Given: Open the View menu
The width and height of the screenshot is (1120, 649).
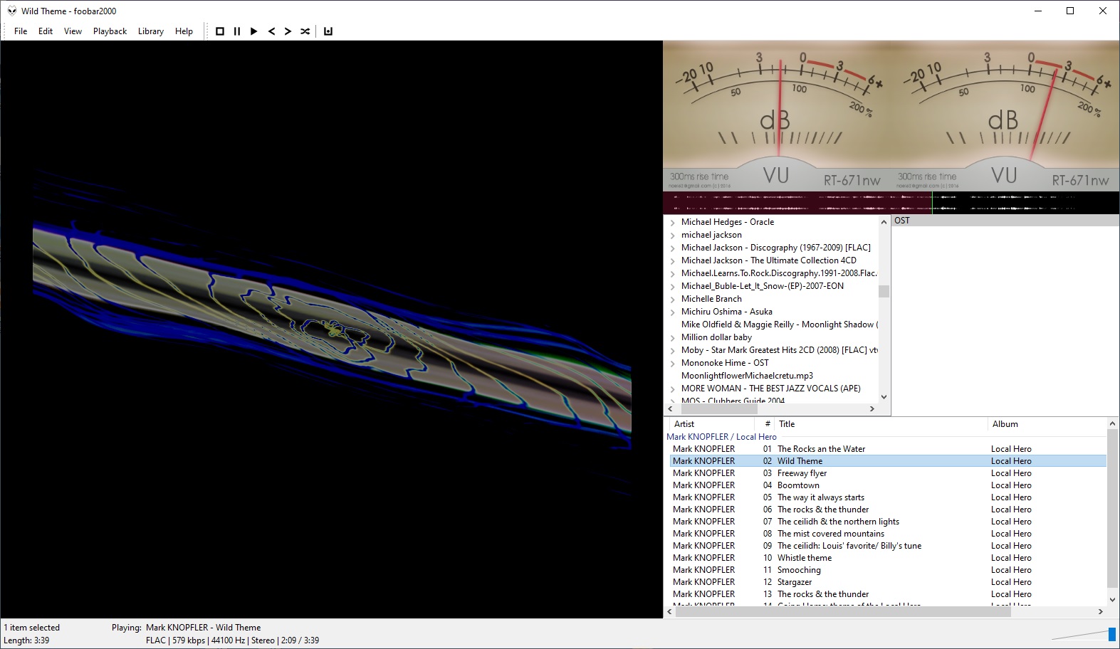Looking at the screenshot, I should click(73, 31).
